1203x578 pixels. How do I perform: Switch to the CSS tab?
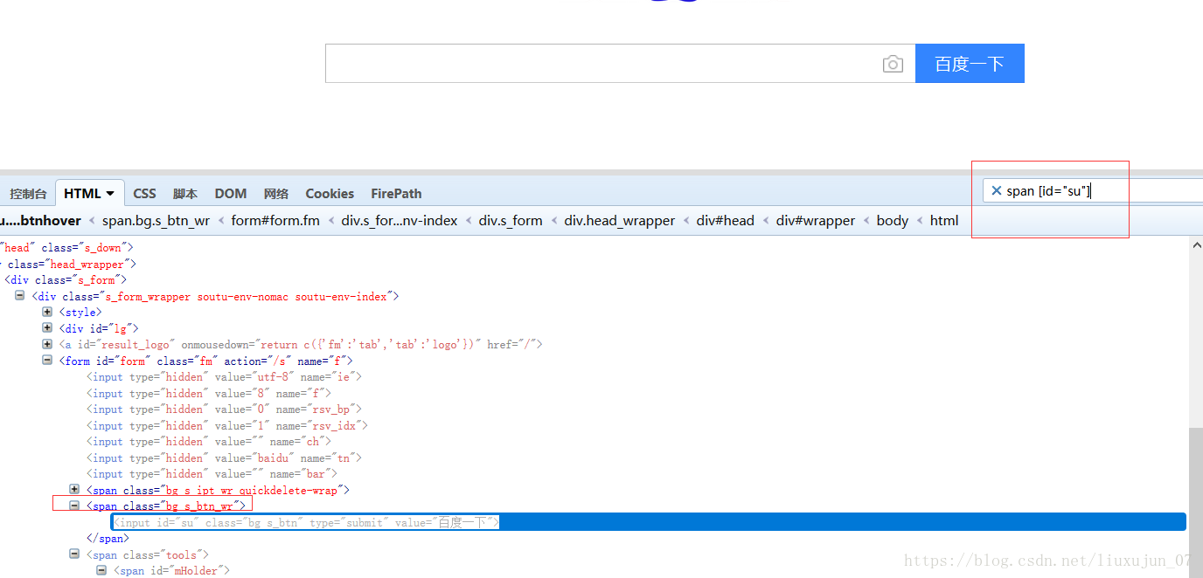coord(144,194)
